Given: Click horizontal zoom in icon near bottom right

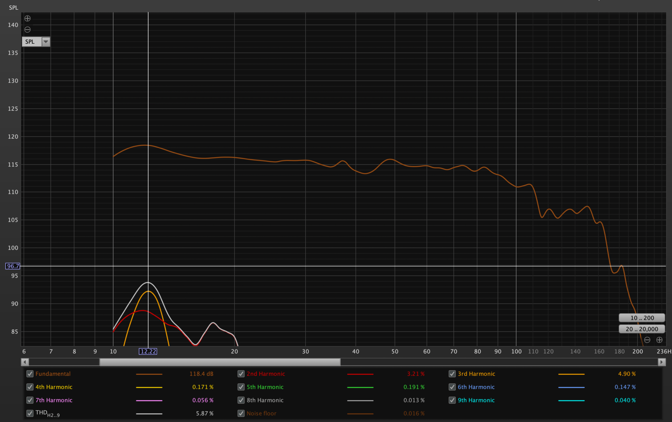Looking at the screenshot, I should tap(659, 340).
